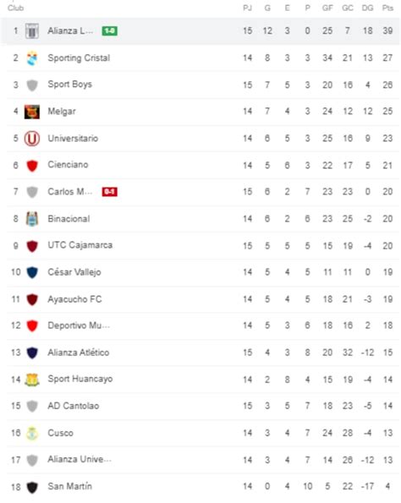Click the Melgar club crest
The height and width of the screenshot is (503, 401).
[x=32, y=112]
